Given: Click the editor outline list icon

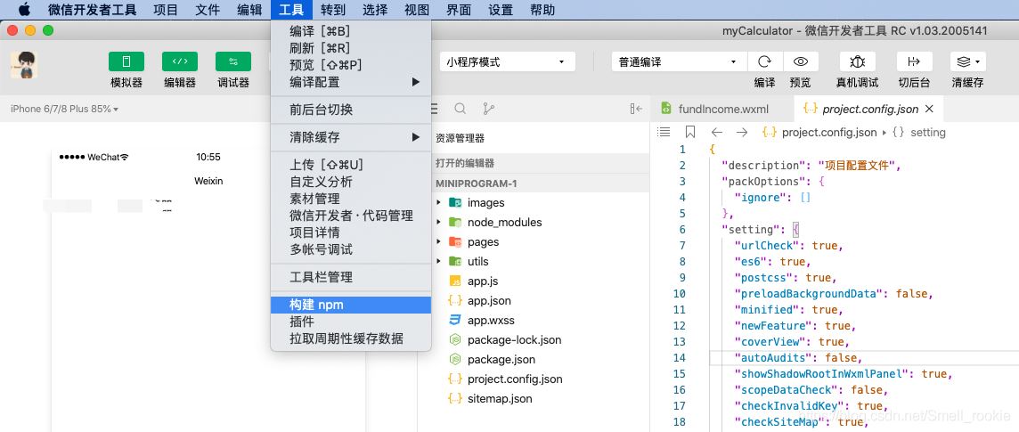Looking at the screenshot, I should click(x=664, y=132).
